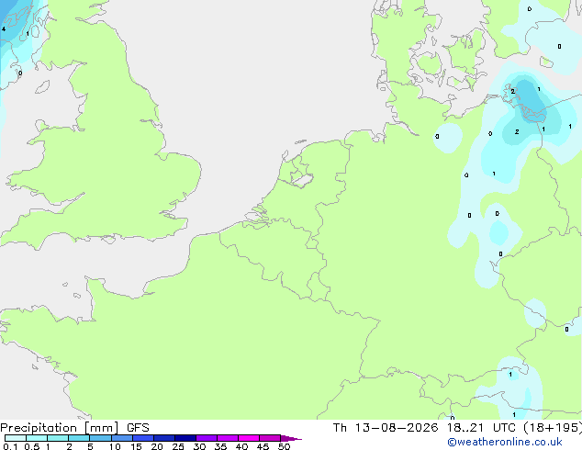Click the 45–50 mm legend color swatch
The image size is (582, 450).
[270, 438]
